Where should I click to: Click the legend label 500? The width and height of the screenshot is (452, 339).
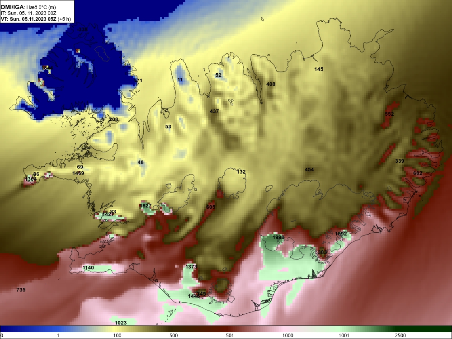(x=174, y=335)
